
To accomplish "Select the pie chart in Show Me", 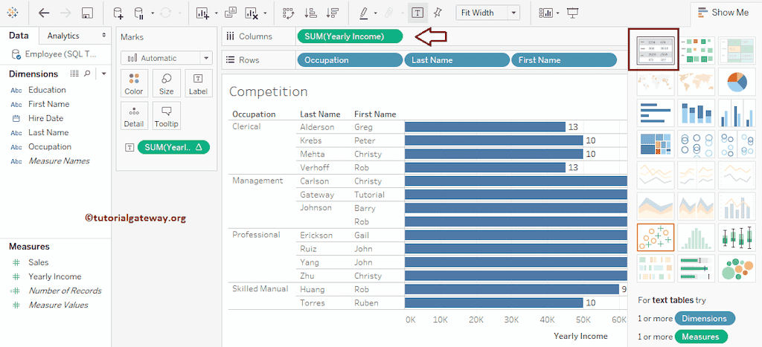I will (737, 81).
